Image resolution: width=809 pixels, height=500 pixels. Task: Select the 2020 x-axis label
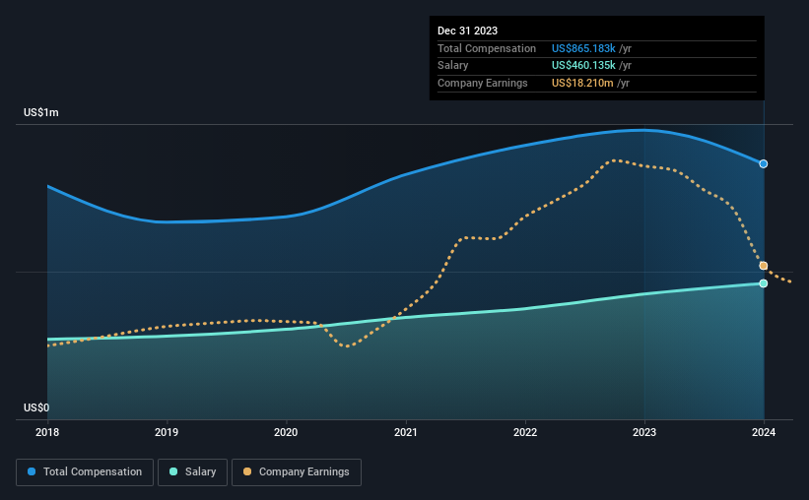click(286, 432)
